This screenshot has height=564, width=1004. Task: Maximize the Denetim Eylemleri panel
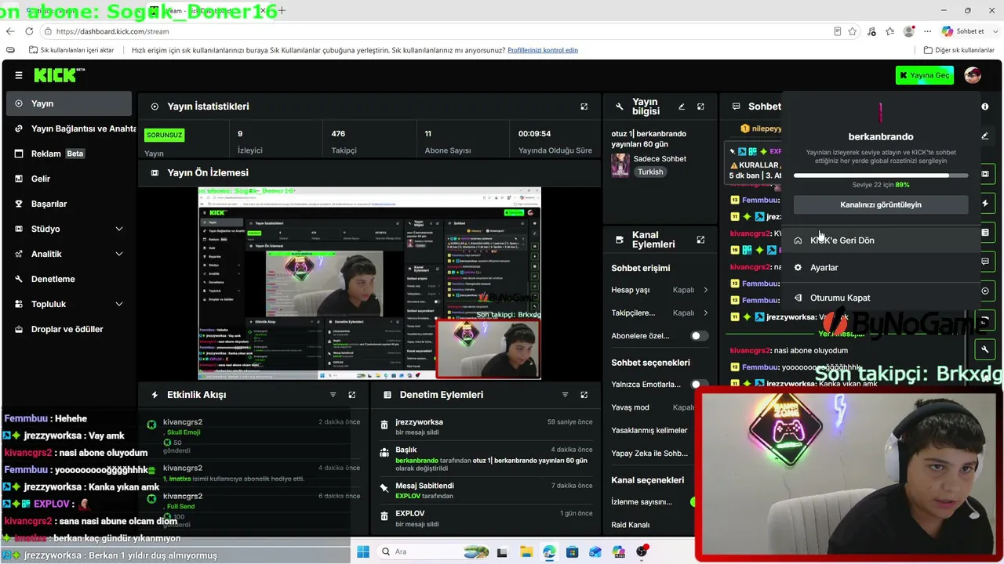[584, 395]
